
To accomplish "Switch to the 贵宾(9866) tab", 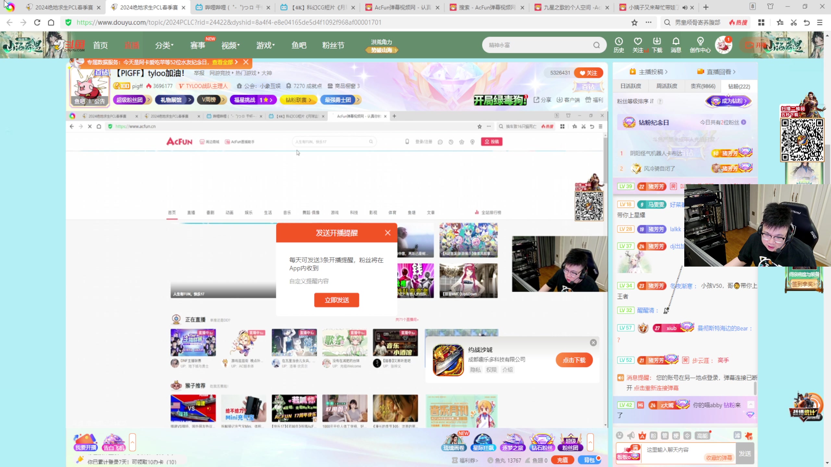I will coord(703,86).
